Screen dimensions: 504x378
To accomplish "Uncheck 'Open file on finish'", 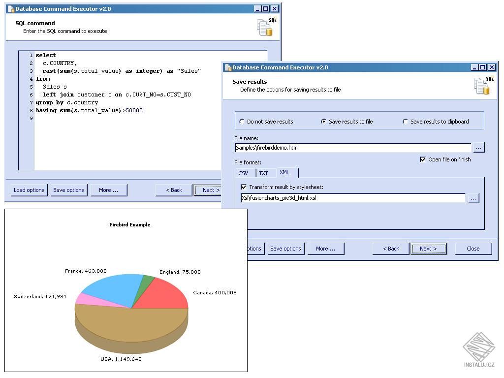I will tap(422, 159).
